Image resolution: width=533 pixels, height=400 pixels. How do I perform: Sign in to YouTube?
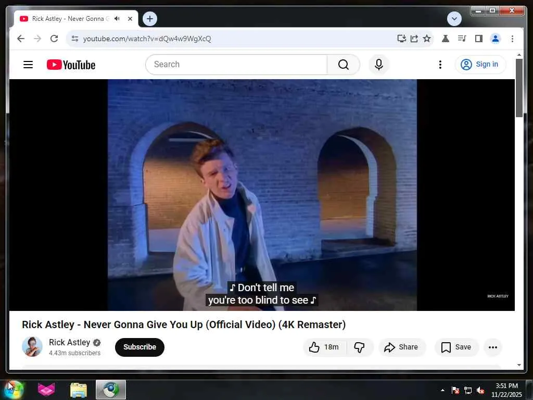click(480, 64)
